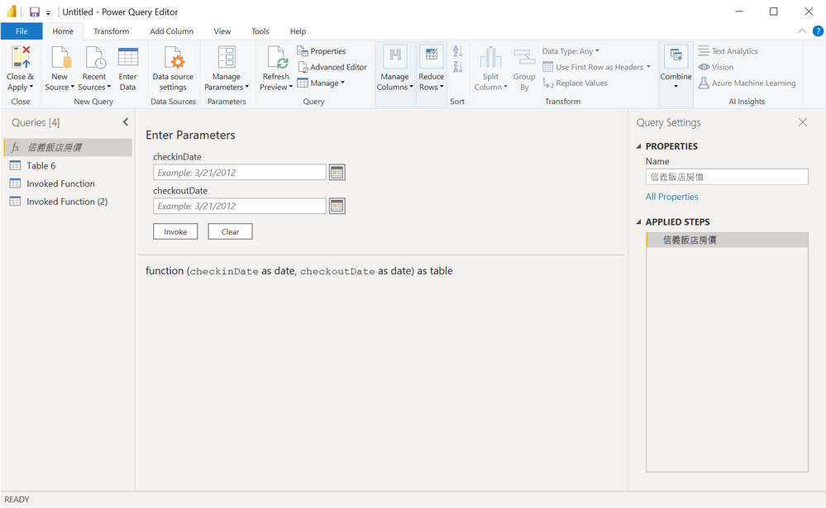Screen dimensions: 826x508
Task: Switch to the View tab
Action: (222, 31)
